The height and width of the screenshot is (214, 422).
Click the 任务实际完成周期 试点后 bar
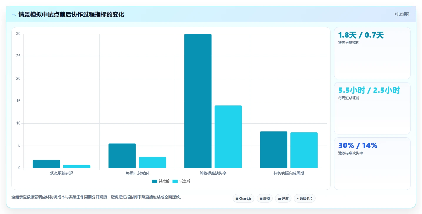[x=304, y=150]
